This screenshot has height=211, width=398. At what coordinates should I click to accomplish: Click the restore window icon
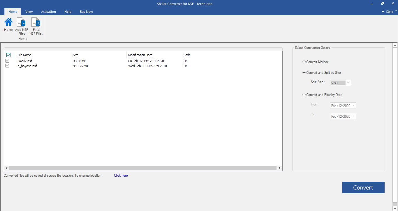pos(382,3)
